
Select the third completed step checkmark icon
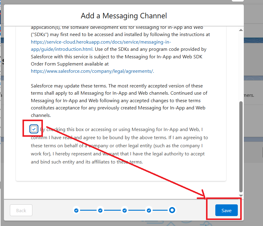pos(125,210)
